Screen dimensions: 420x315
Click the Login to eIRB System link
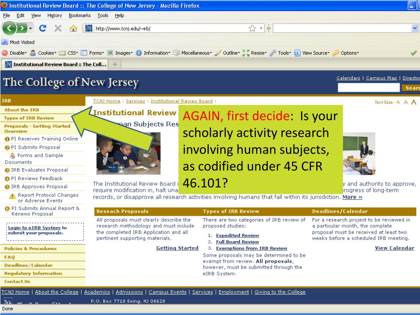point(34,228)
